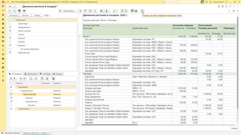The image size is (241, 135).
Task: Collapse the Переменные group header
Action: pos(14,20)
